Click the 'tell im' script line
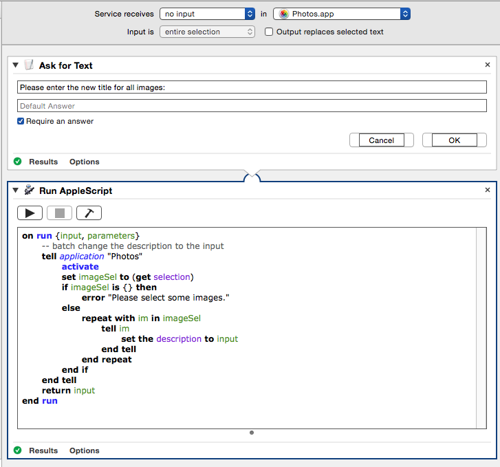 pos(115,329)
